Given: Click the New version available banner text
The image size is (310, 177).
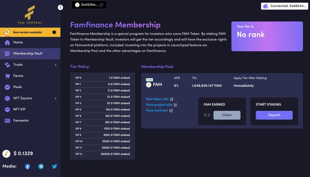Looking at the screenshot, I should click(x=27, y=32).
